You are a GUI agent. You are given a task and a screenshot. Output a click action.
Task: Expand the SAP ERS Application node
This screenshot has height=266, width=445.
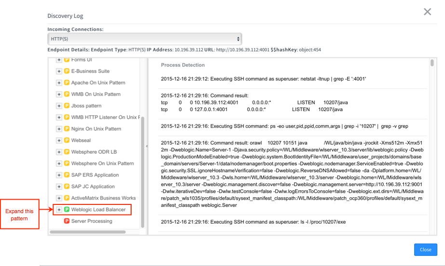click(x=59, y=175)
